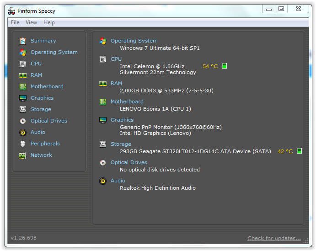Click the Storage drive icon in sidebar
Screen dimensions: 316x251
point(22,109)
